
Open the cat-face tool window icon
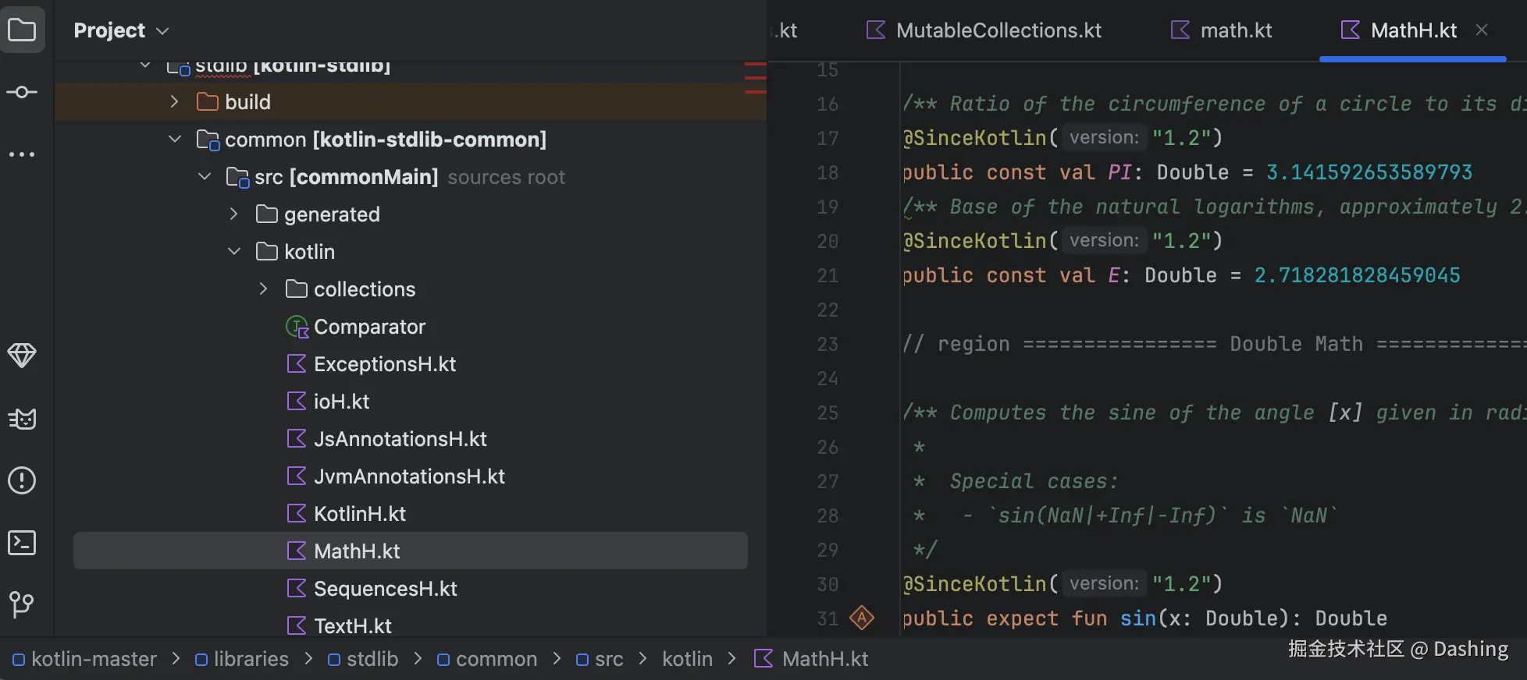(x=22, y=419)
